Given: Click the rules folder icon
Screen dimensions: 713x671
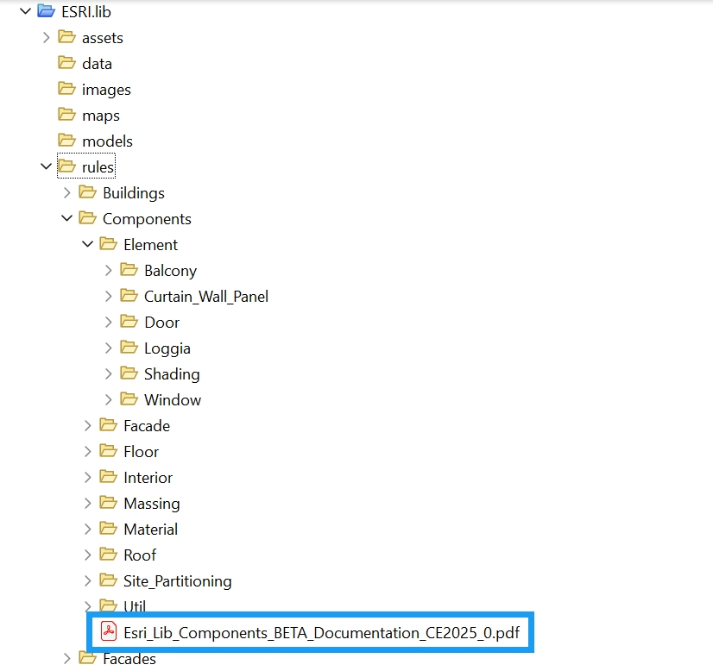Looking at the screenshot, I should tap(66, 166).
